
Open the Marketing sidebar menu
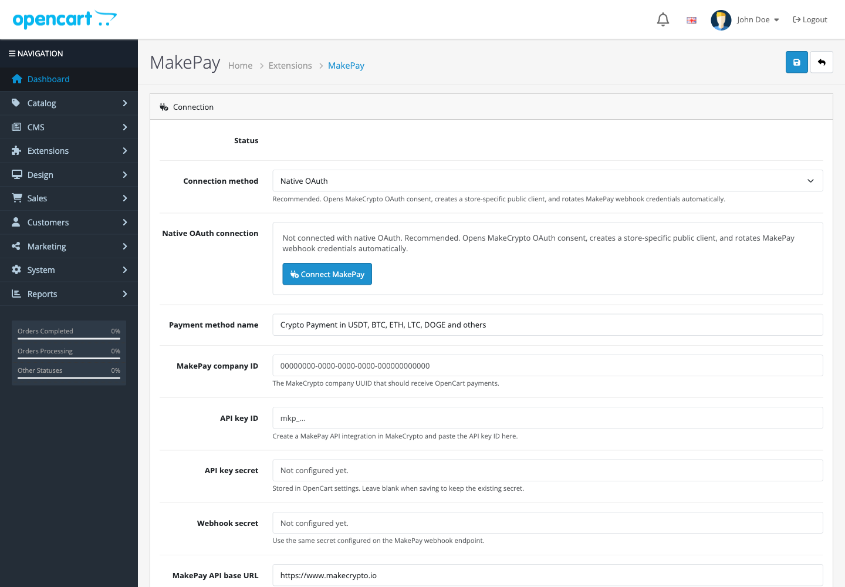pyautogui.click(x=69, y=247)
